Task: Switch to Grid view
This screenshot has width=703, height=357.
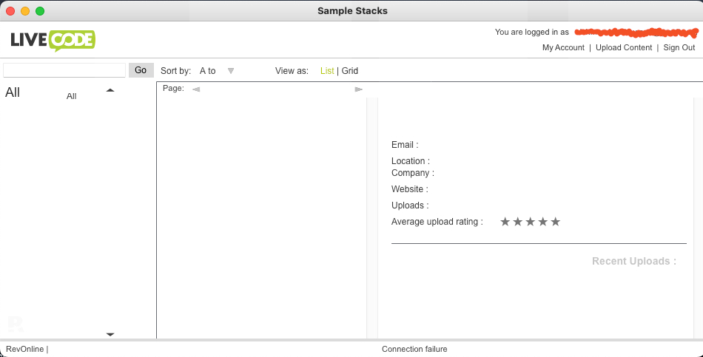Action: coord(350,71)
